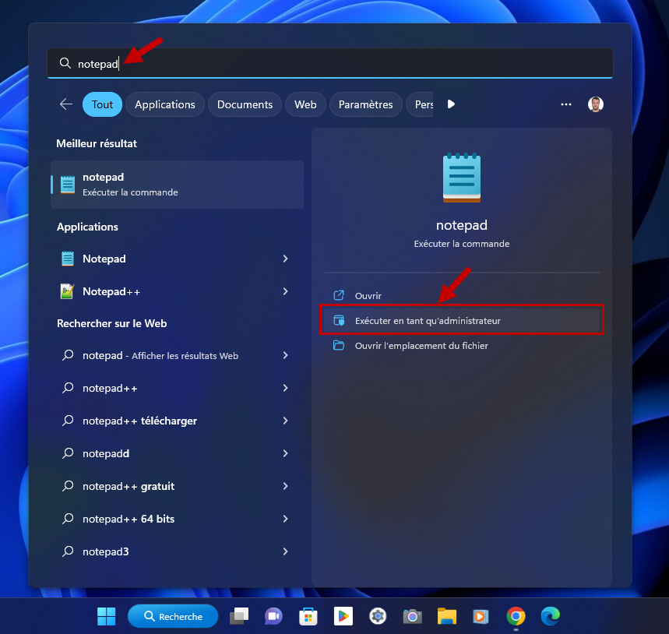This screenshot has height=634, width=669.
Task: Open Settings gear on taskbar
Action: (x=378, y=616)
